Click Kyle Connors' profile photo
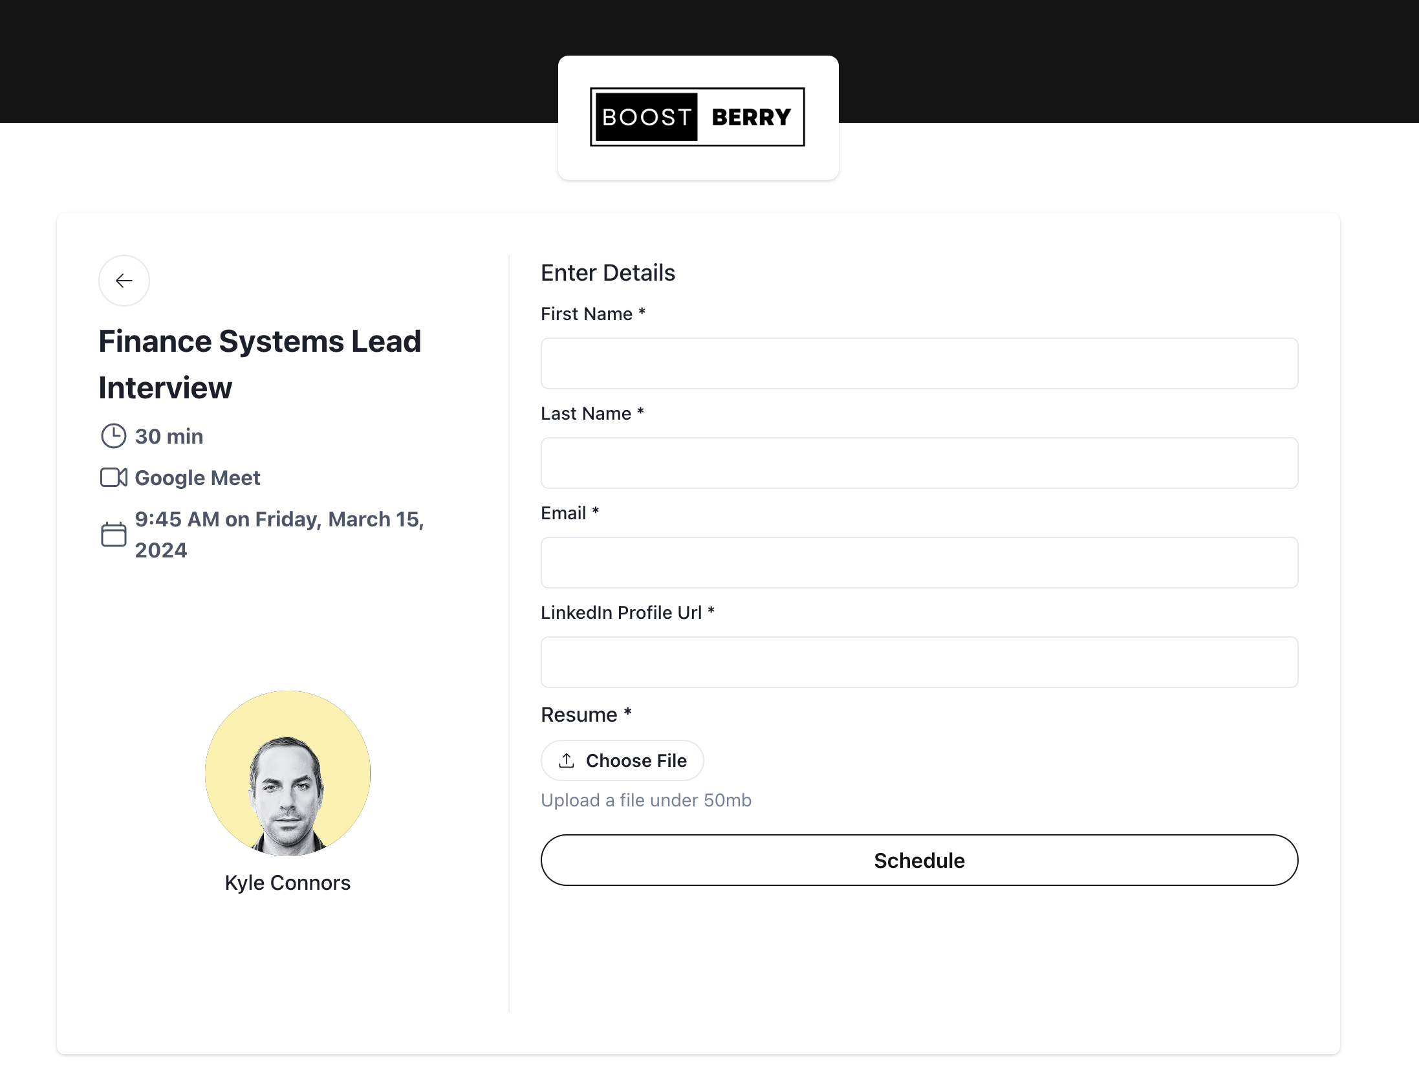The height and width of the screenshot is (1089, 1419). pyautogui.click(x=288, y=773)
